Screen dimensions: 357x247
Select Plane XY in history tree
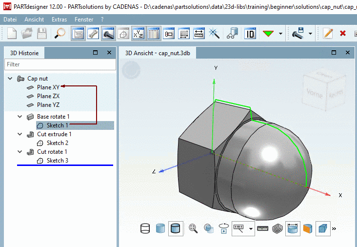pos(48,87)
